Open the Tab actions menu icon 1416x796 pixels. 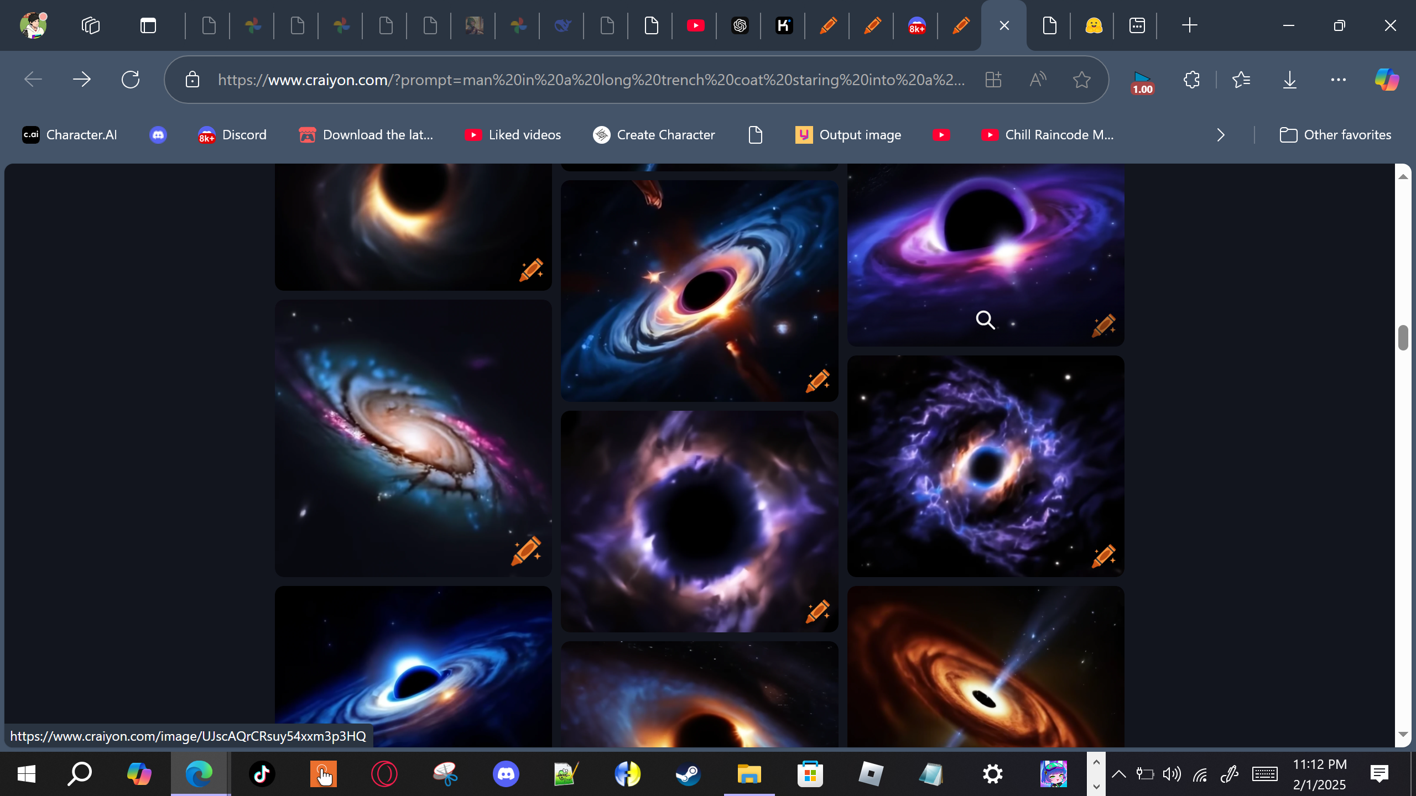(x=90, y=25)
